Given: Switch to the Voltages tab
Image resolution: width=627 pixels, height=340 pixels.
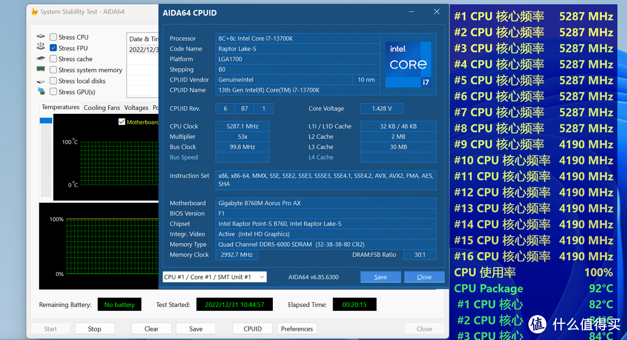Looking at the screenshot, I should click(x=136, y=108).
